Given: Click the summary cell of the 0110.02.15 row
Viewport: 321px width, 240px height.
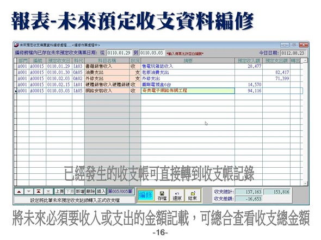Looking at the screenshot, I should pyautogui.click(x=188, y=85).
